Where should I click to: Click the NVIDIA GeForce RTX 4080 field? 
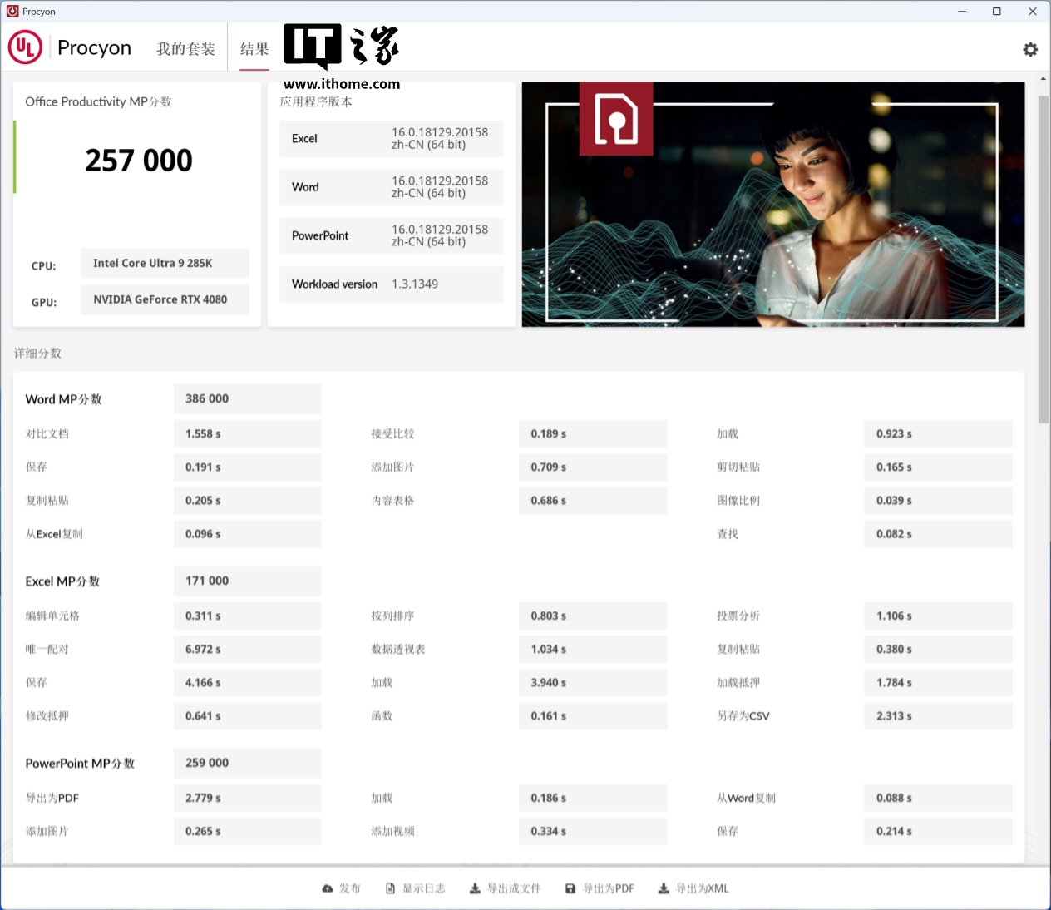click(x=165, y=299)
